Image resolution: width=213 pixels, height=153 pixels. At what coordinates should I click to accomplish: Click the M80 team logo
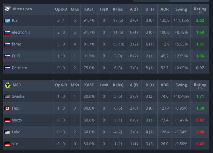pos(8,85)
